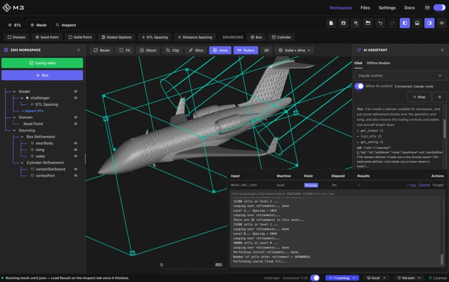Add a Box sourcing refinement
The width and height of the screenshot is (449, 282).
click(x=256, y=37)
